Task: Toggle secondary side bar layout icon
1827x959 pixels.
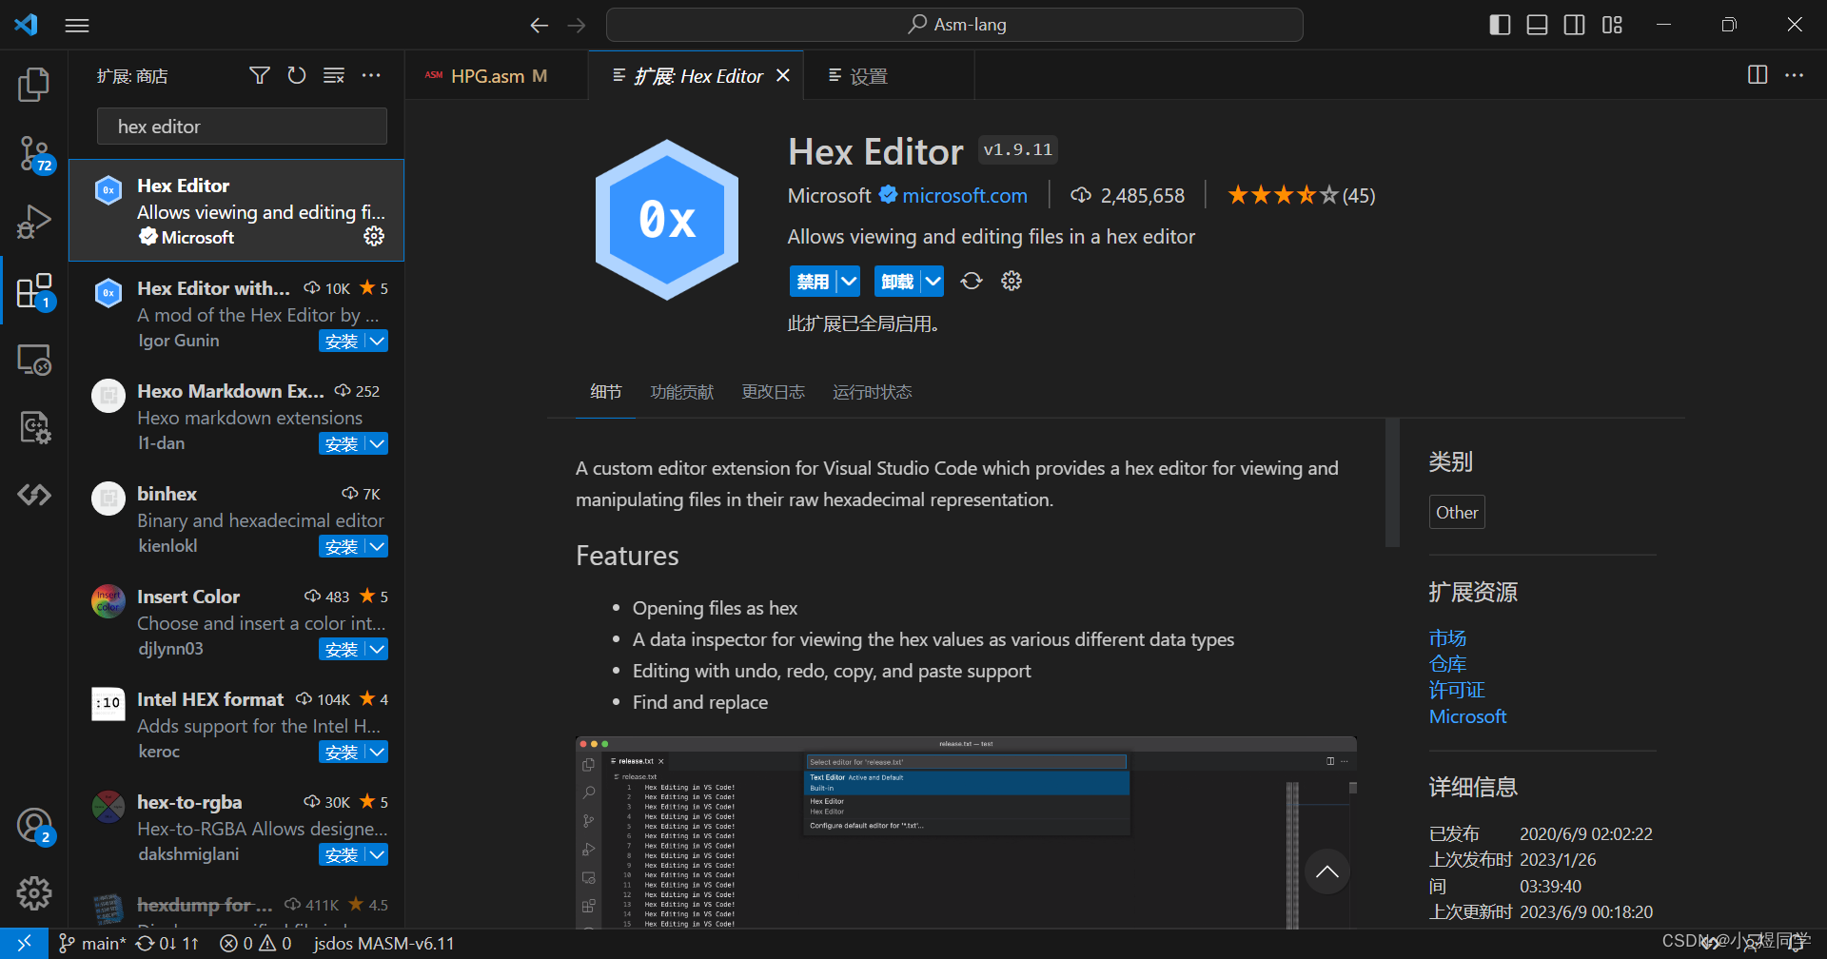Action: [1575, 25]
